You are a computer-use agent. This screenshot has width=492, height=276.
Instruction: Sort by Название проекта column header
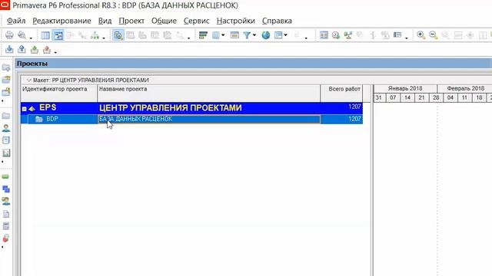[x=209, y=93]
